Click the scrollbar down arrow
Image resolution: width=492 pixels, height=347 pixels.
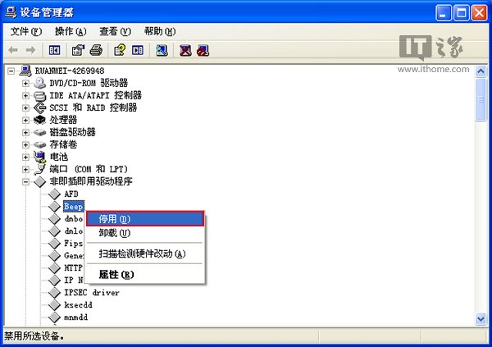[x=481, y=319]
